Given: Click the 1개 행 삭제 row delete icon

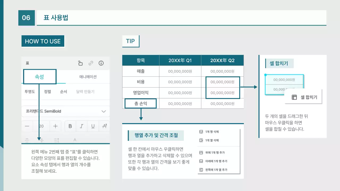Looking at the screenshot, I should (201, 132).
